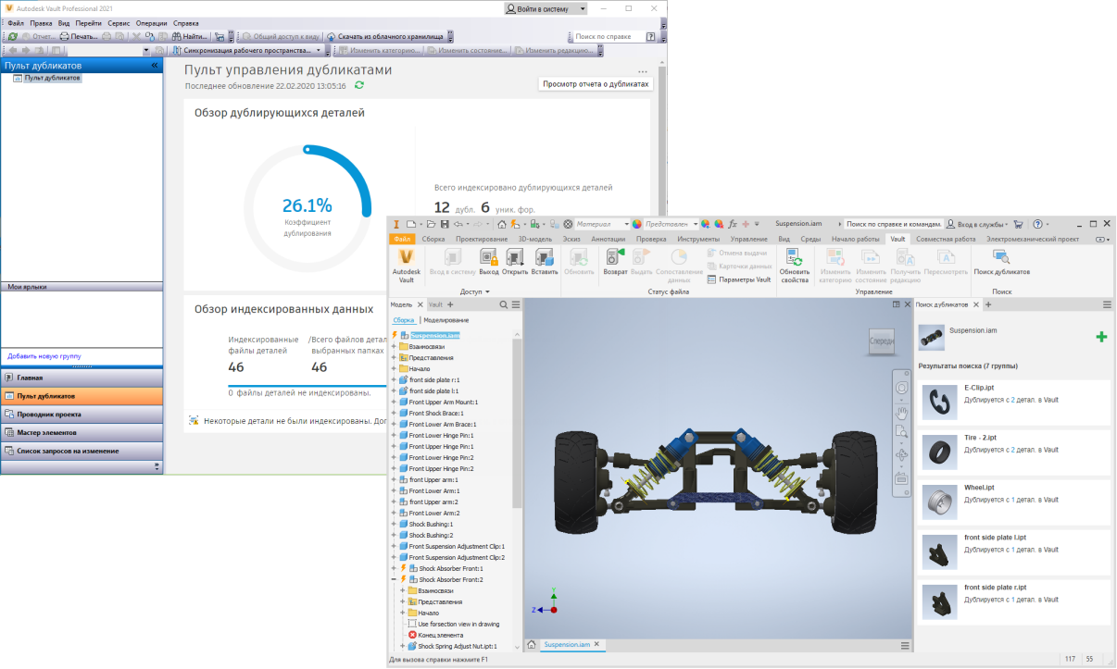Viewport: 1117px width, 669px height.
Task: Click the Autodesk Vault ribbon icon
Action: [405, 266]
